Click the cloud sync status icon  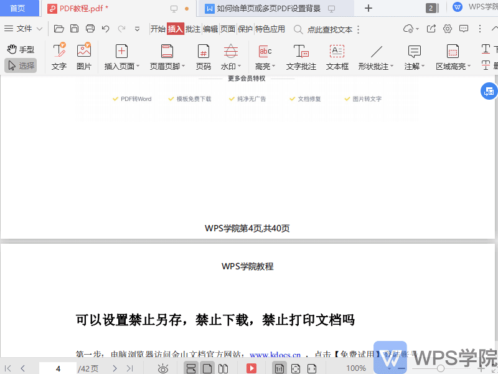(x=409, y=29)
